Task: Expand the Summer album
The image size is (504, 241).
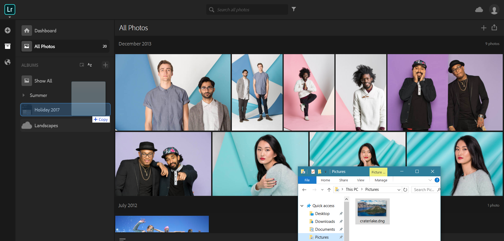Action: [x=24, y=95]
